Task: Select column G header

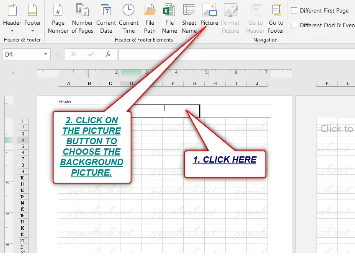Action: [194, 83]
